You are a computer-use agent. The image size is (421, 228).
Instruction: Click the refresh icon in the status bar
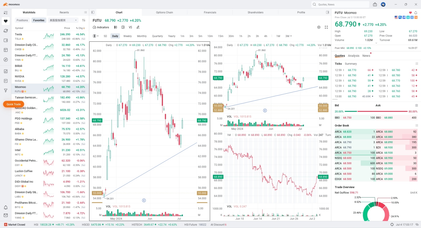(x=392, y=225)
